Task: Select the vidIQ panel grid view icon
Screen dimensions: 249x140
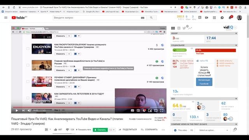Action: pyautogui.click(x=173, y=28)
